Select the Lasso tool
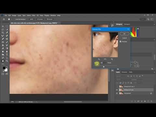The width and height of the screenshot is (156, 117). pos(3,30)
